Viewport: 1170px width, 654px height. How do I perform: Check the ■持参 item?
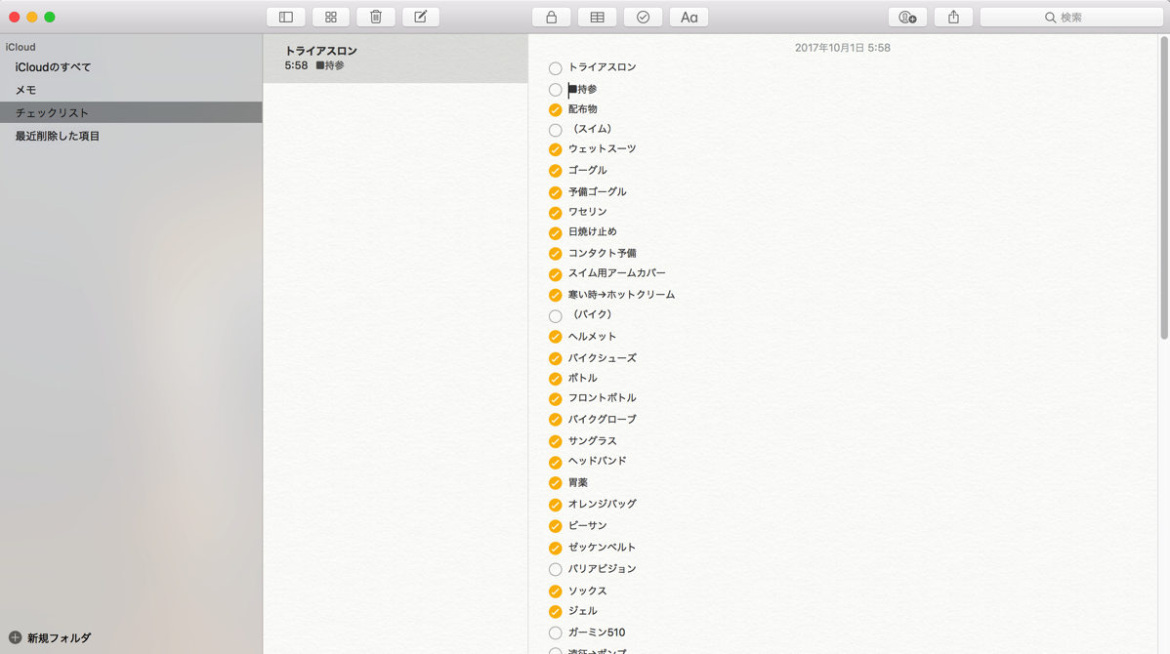pyautogui.click(x=555, y=90)
